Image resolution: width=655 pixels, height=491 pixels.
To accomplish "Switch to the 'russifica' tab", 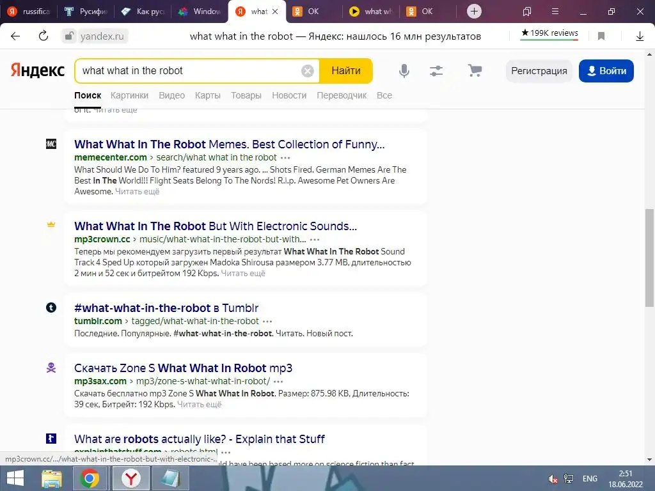I will click(29, 12).
